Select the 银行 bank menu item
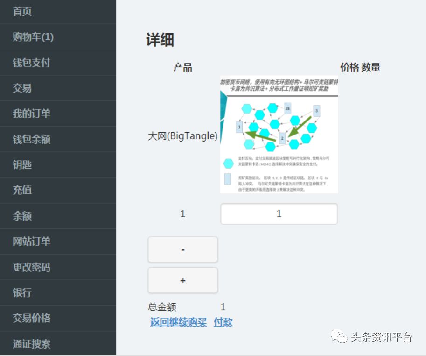Screen dimensions: 426x356 coord(22,292)
